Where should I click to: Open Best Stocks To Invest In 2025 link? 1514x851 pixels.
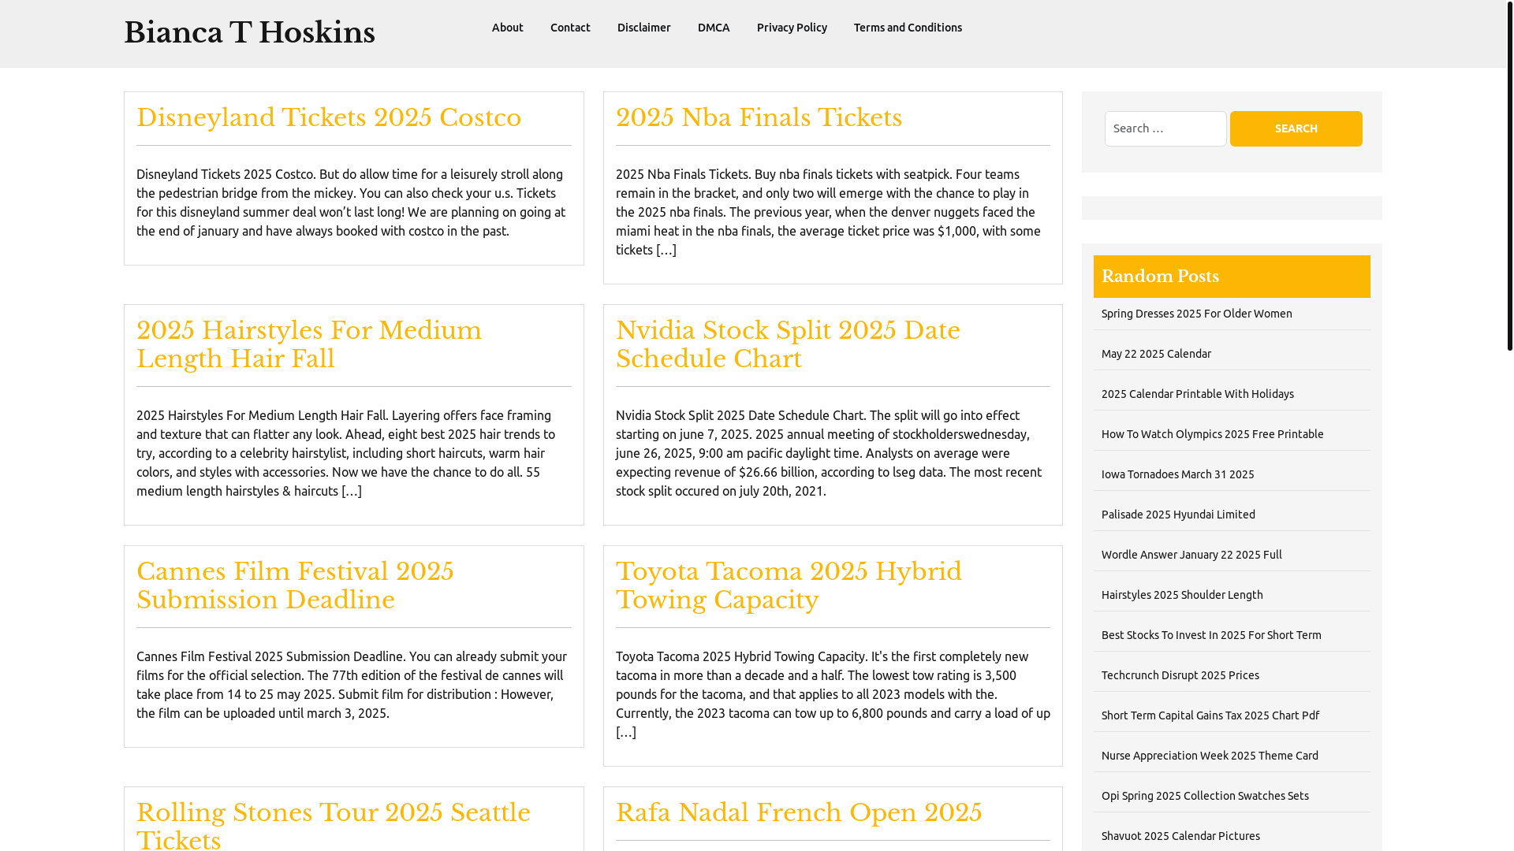coord(1211,635)
